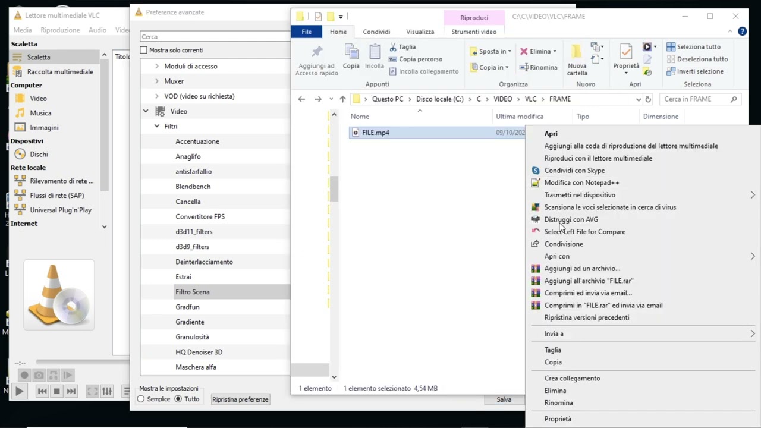The width and height of the screenshot is (761, 428).
Task: Switch to Visualizza ribbon tab
Action: point(420,32)
